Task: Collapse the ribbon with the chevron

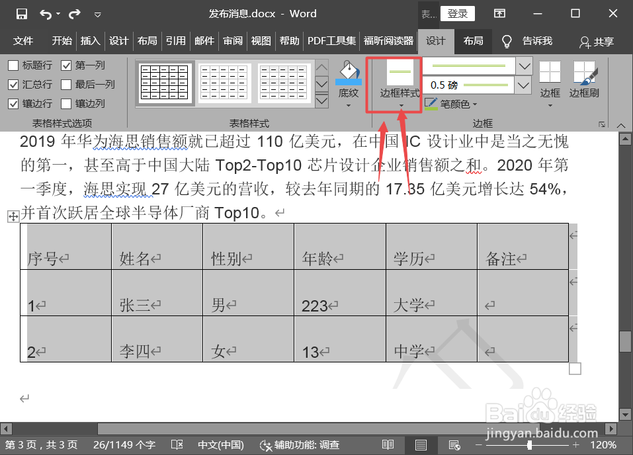Action: tap(621, 125)
